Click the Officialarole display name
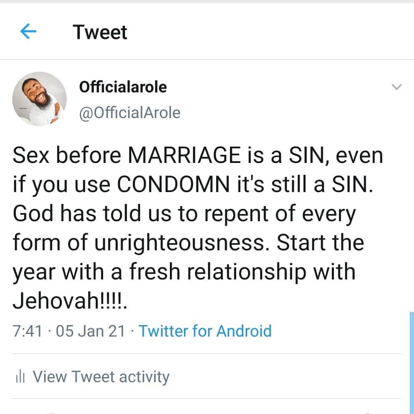Viewport: 414px width, 414px height. (x=123, y=87)
